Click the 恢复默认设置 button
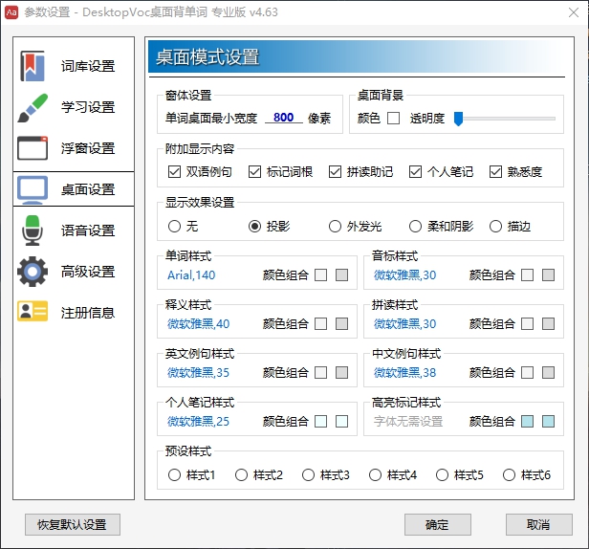The image size is (589, 549). click(x=73, y=525)
